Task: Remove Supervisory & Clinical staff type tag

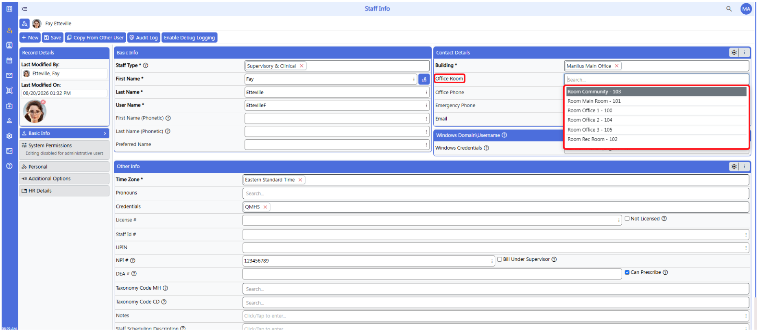Action: coord(301,66)
